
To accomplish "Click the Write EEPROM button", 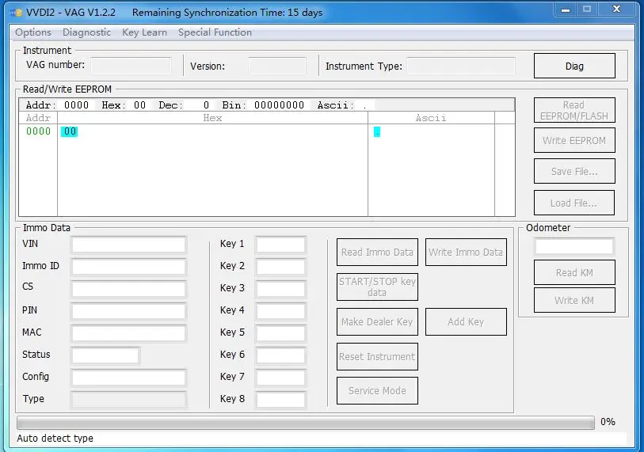I will click(x=574, y=140).
